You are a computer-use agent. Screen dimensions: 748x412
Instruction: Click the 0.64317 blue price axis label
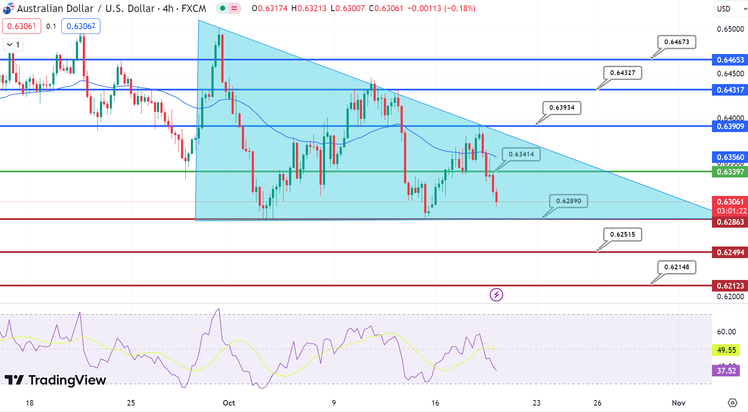(x=730, y=90)
